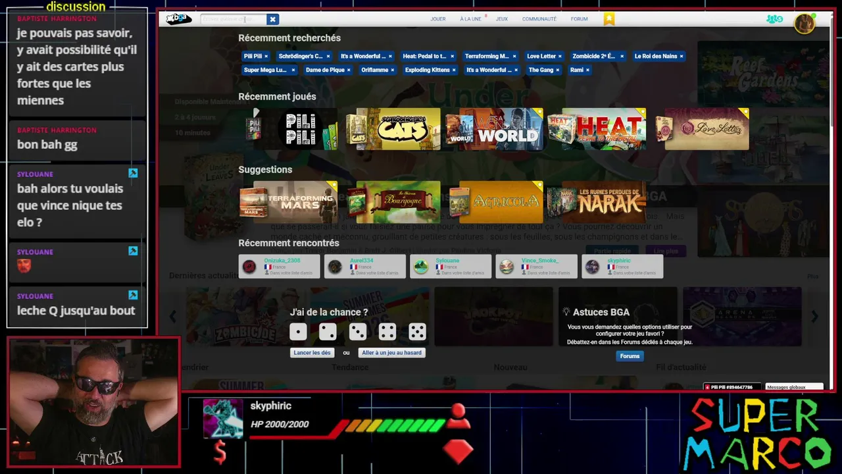This screenshot has height=474, width=842.
Task: Open skyphiric player card
Action: coord(622,267)
